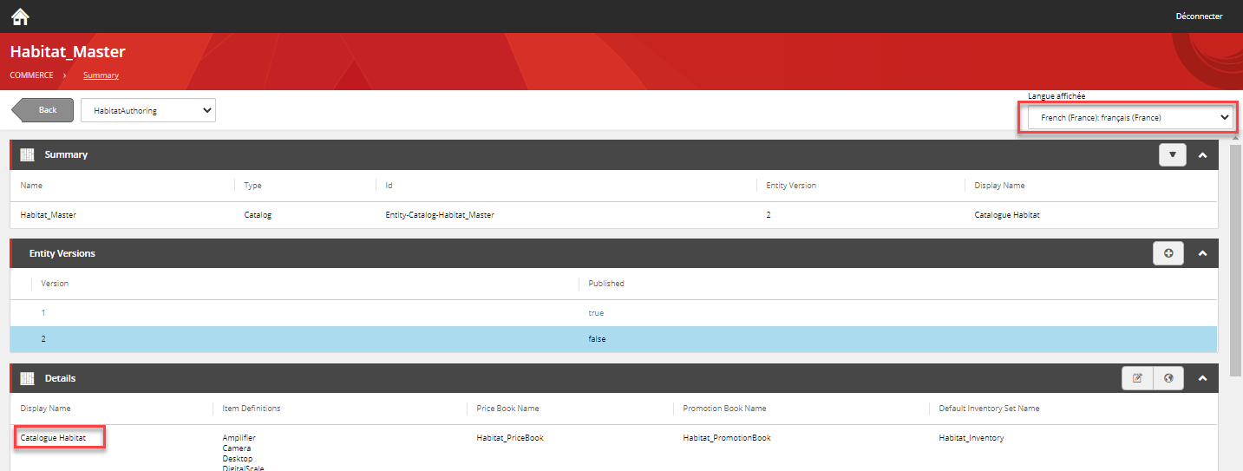Click 'Catalogue Habitat' in Summary display name

(x=1007, y=214)
